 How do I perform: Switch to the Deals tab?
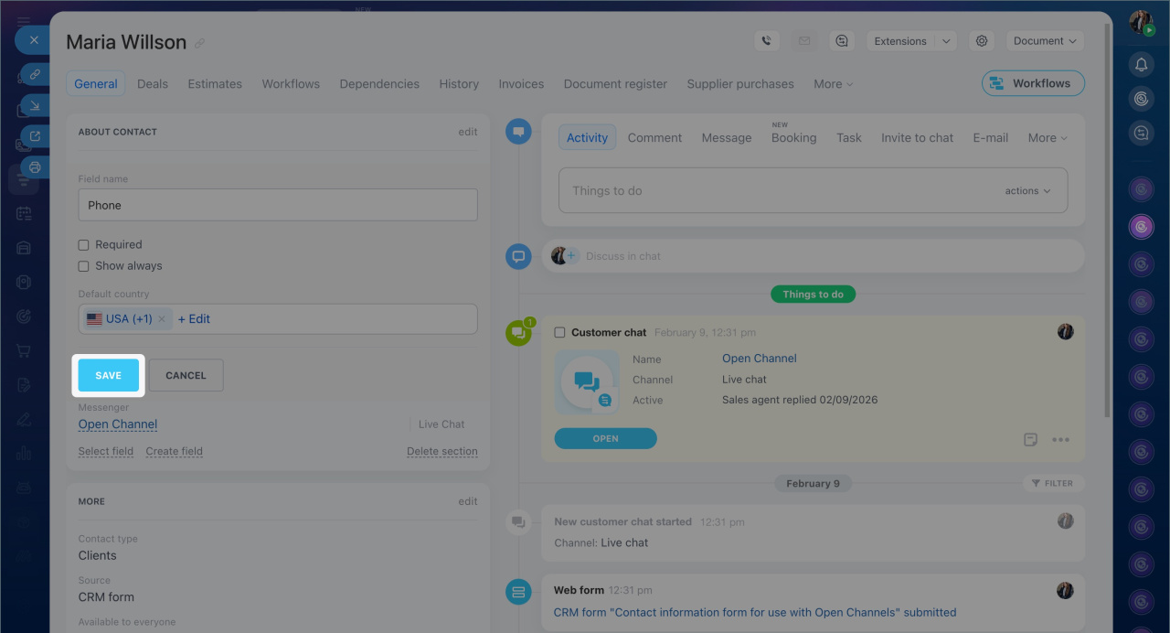click(153, 84)
